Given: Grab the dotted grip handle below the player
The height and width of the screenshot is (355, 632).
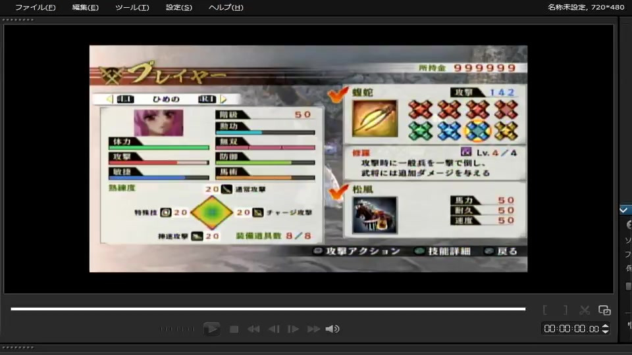Looking at the screenshot, I should click(x=18, y=347).
